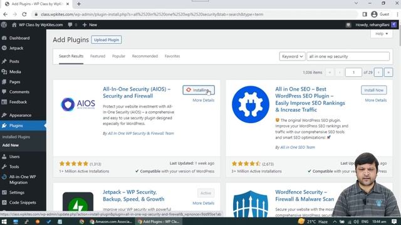Open All-in-One WP Migration menu
Screen dimensions: 401x225
coord(23,179)
